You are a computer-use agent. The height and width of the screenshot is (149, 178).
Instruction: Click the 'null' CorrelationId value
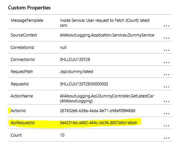click(63, 47)
